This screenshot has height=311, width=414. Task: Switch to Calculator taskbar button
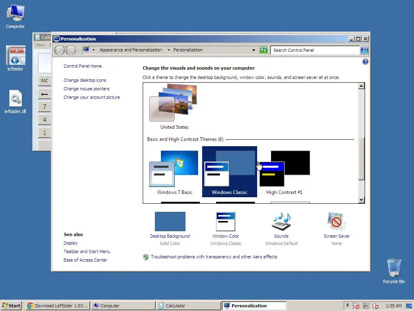pos(188,306)
